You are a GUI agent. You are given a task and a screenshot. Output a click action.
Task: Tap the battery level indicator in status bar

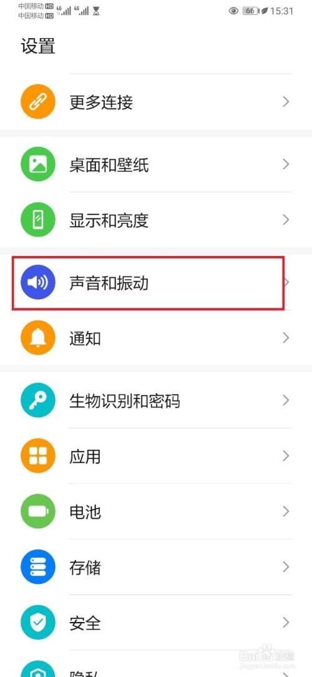click(x=250, y=11)
